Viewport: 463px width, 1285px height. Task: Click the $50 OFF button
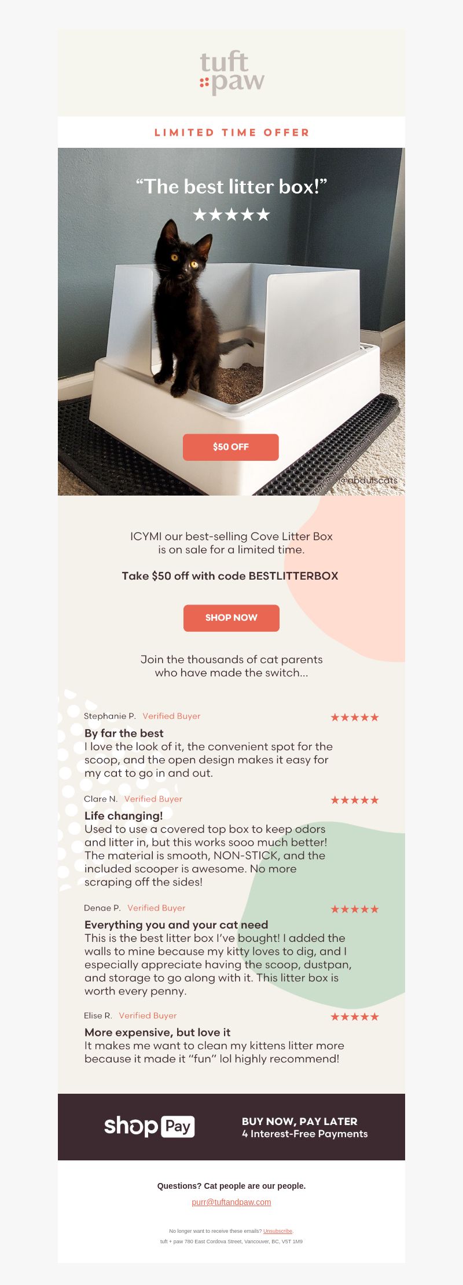coord(231,447)
